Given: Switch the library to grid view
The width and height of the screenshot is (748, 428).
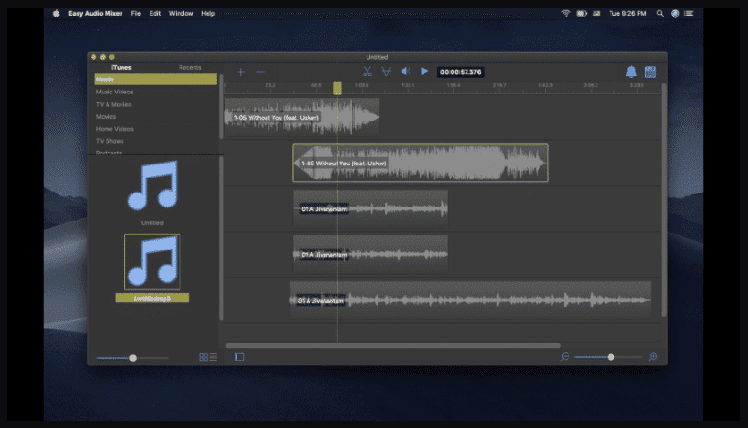Looking at the screenshot, I should tap(203, 357).
